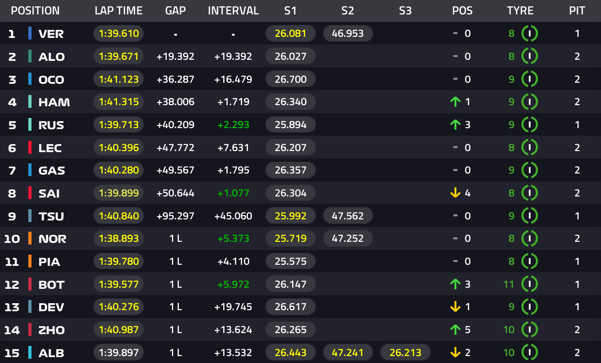This screenshot has height=363, width=601.
Task: Select driver ALO in the standings
Action: tap(51, 57)
